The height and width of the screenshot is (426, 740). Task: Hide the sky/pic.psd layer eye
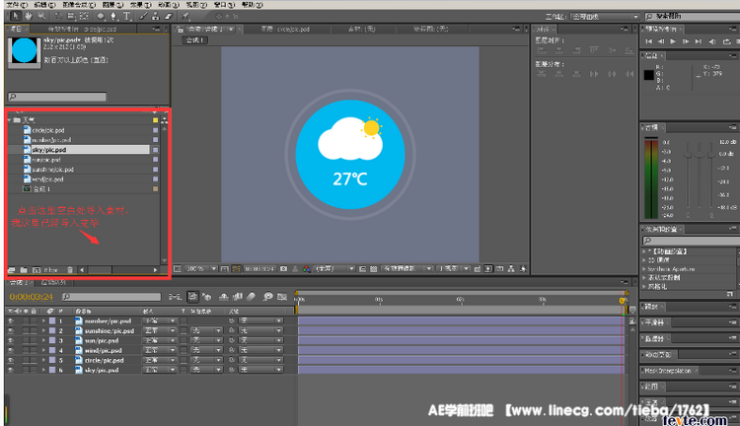coord(11,371)
